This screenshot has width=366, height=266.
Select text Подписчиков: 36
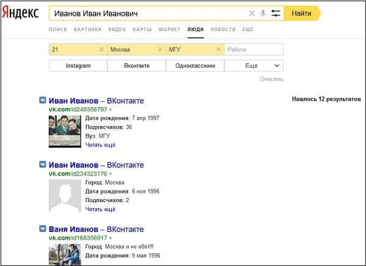pyautogui.click(x=109, y=127)
